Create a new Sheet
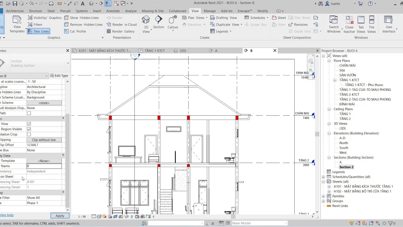 (279, 18)
